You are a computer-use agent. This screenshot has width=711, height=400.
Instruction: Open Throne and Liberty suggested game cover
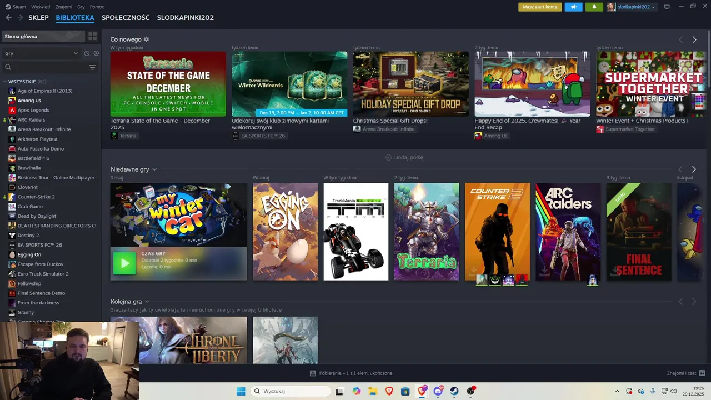tap(178, 340)
